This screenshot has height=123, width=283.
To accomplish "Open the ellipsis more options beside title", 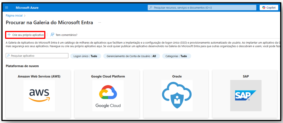I will (100, 23).
